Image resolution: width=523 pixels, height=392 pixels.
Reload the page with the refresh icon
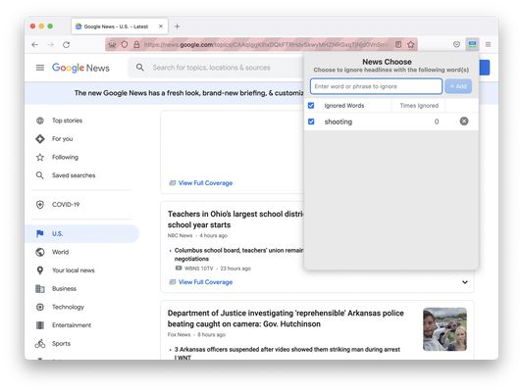(x=67, y=45)
